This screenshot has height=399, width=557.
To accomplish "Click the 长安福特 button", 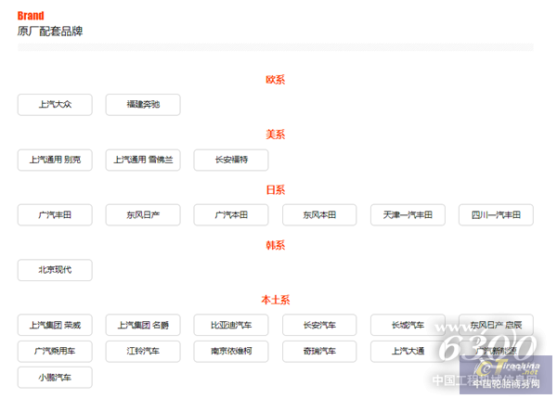I will (231, 160).
